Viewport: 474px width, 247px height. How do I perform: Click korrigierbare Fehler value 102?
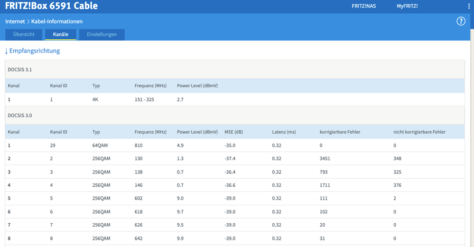click(x=324, y=211)
